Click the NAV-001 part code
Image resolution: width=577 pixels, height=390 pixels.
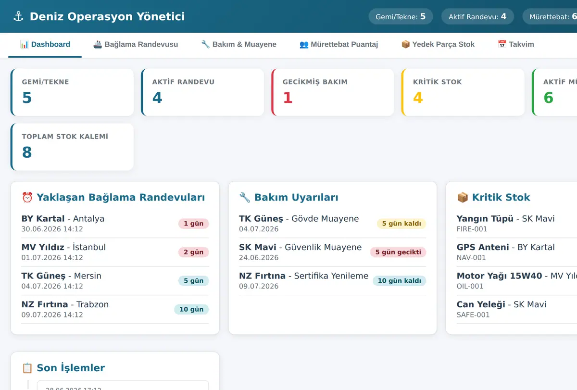471,258
